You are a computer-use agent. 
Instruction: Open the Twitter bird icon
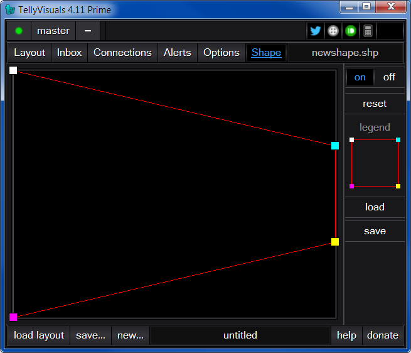[316, 31]
